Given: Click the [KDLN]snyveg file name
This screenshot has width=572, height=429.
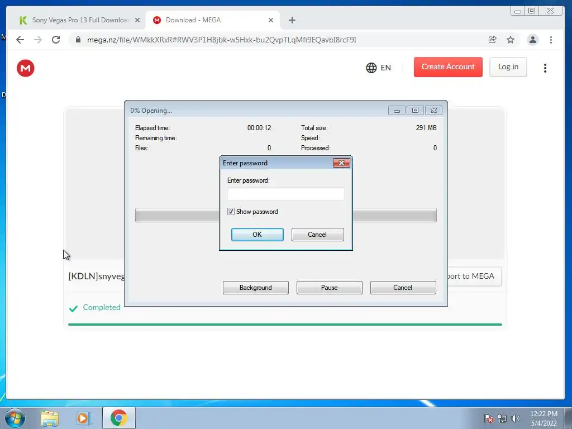Looking at the screenshot, I should click(96, 276).
